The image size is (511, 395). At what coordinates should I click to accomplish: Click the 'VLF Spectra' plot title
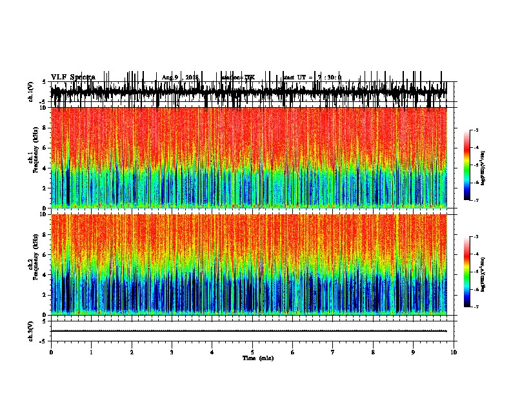coord(73,77)
